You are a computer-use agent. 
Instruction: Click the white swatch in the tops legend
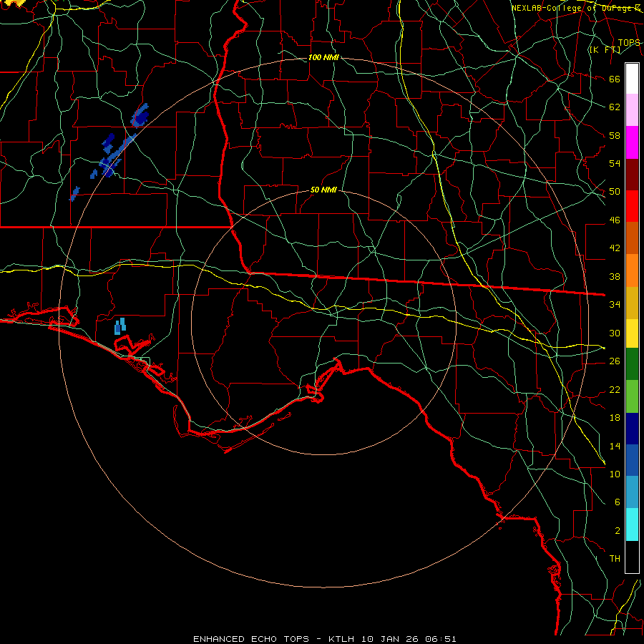pyautogui.click(x=632, y=79)
